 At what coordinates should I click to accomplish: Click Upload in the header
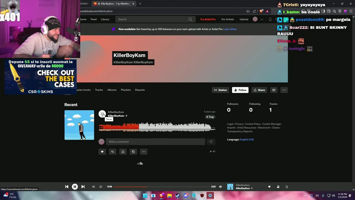(x=244, y=19)
